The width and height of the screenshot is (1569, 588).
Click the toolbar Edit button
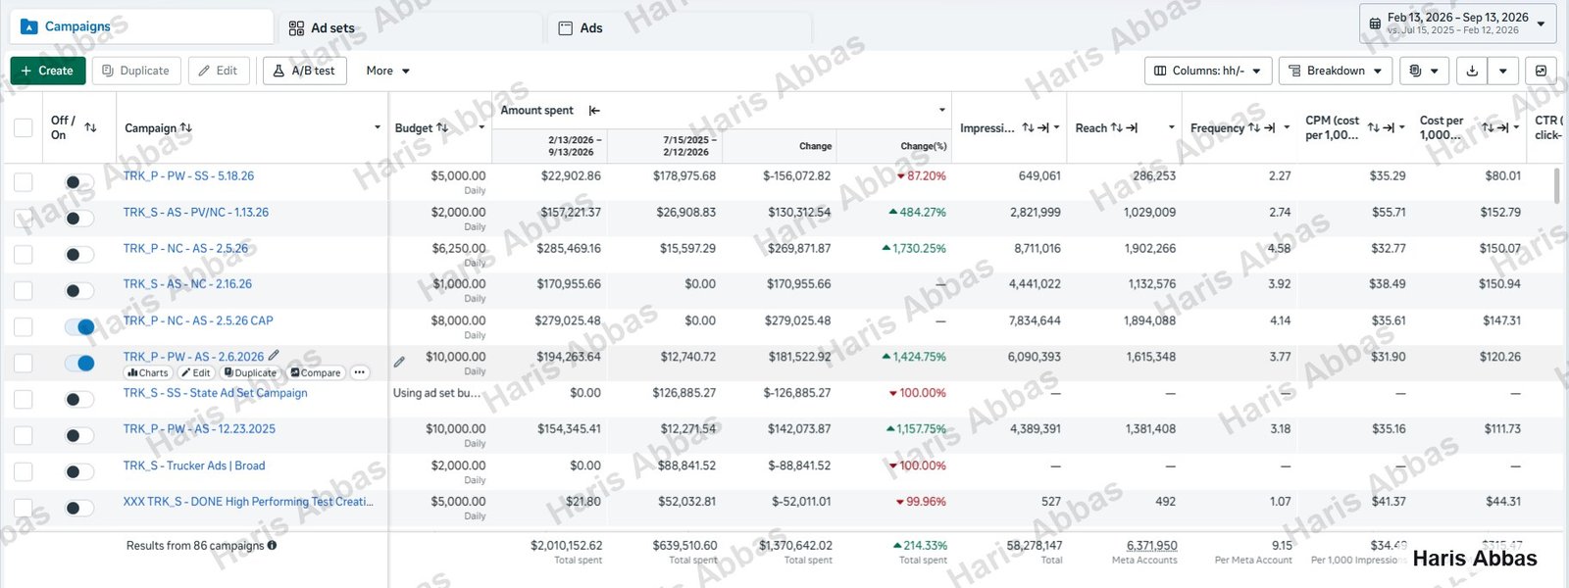tap(218, 71)
